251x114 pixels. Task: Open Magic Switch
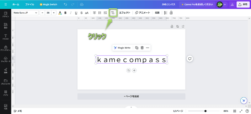tap(48, 4)
